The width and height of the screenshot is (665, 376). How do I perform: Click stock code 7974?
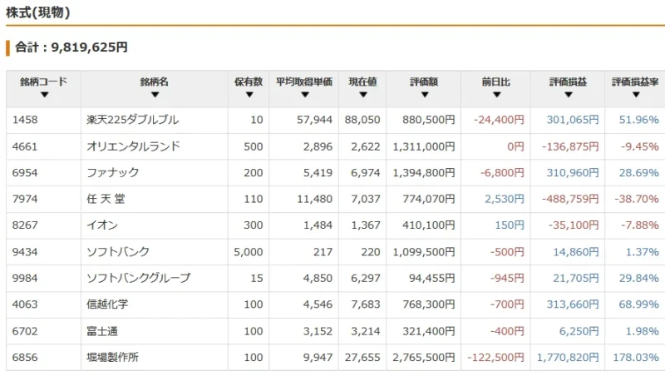coord(25,199)
